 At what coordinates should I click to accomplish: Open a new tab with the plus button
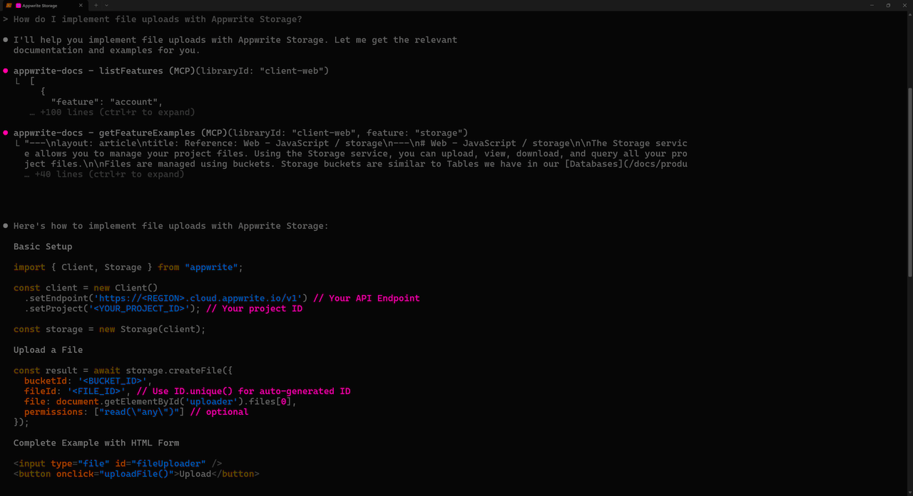tap(96, 5)
